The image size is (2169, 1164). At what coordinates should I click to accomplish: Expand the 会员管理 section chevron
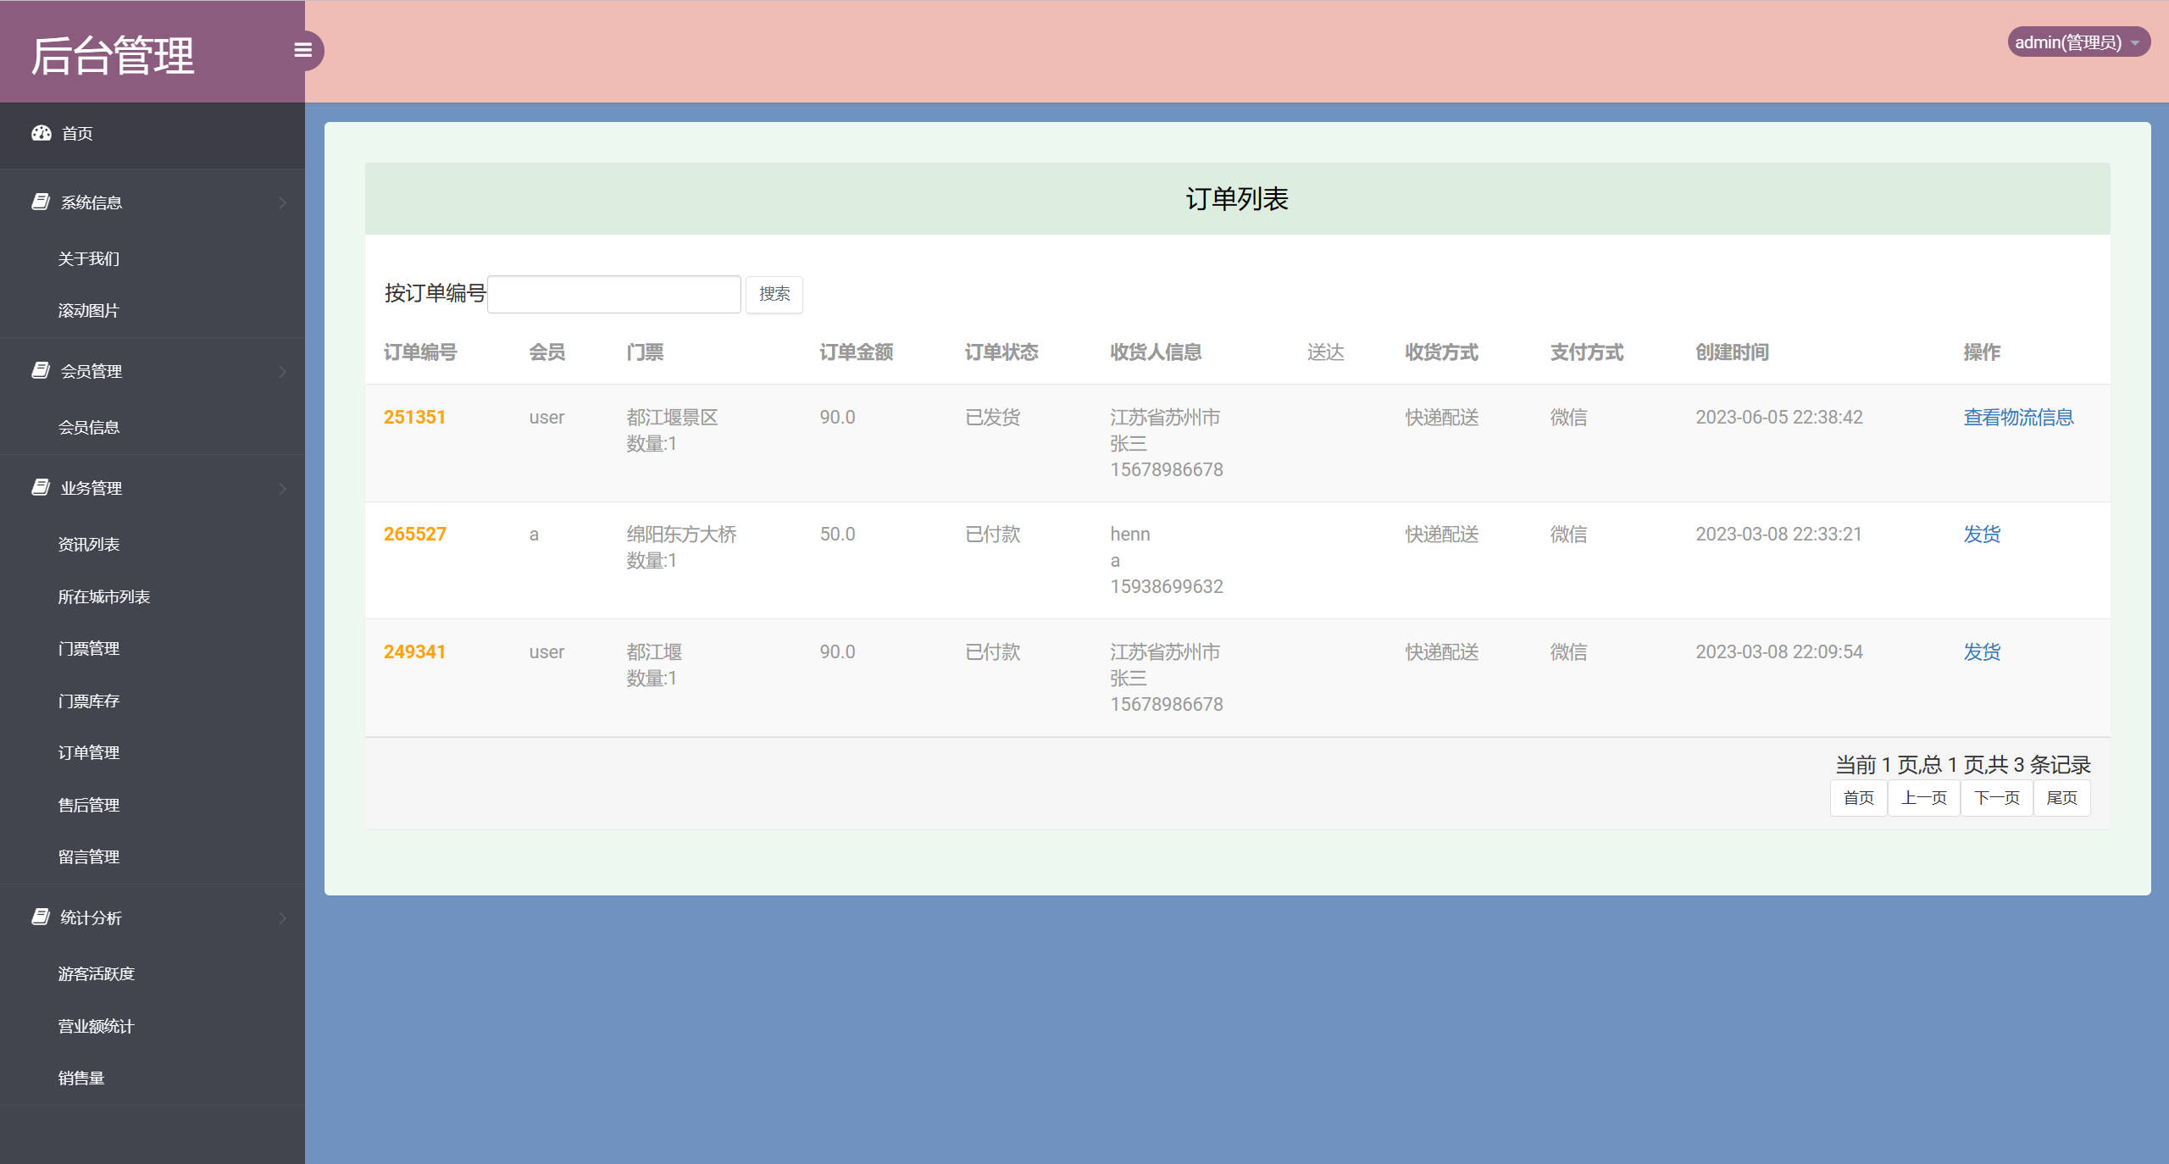tap(283, 371)
